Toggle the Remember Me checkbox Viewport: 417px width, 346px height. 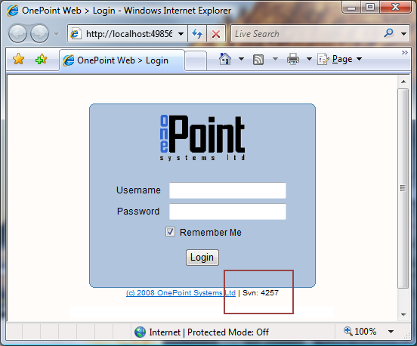pyautogui.click(x=170, y=232)
